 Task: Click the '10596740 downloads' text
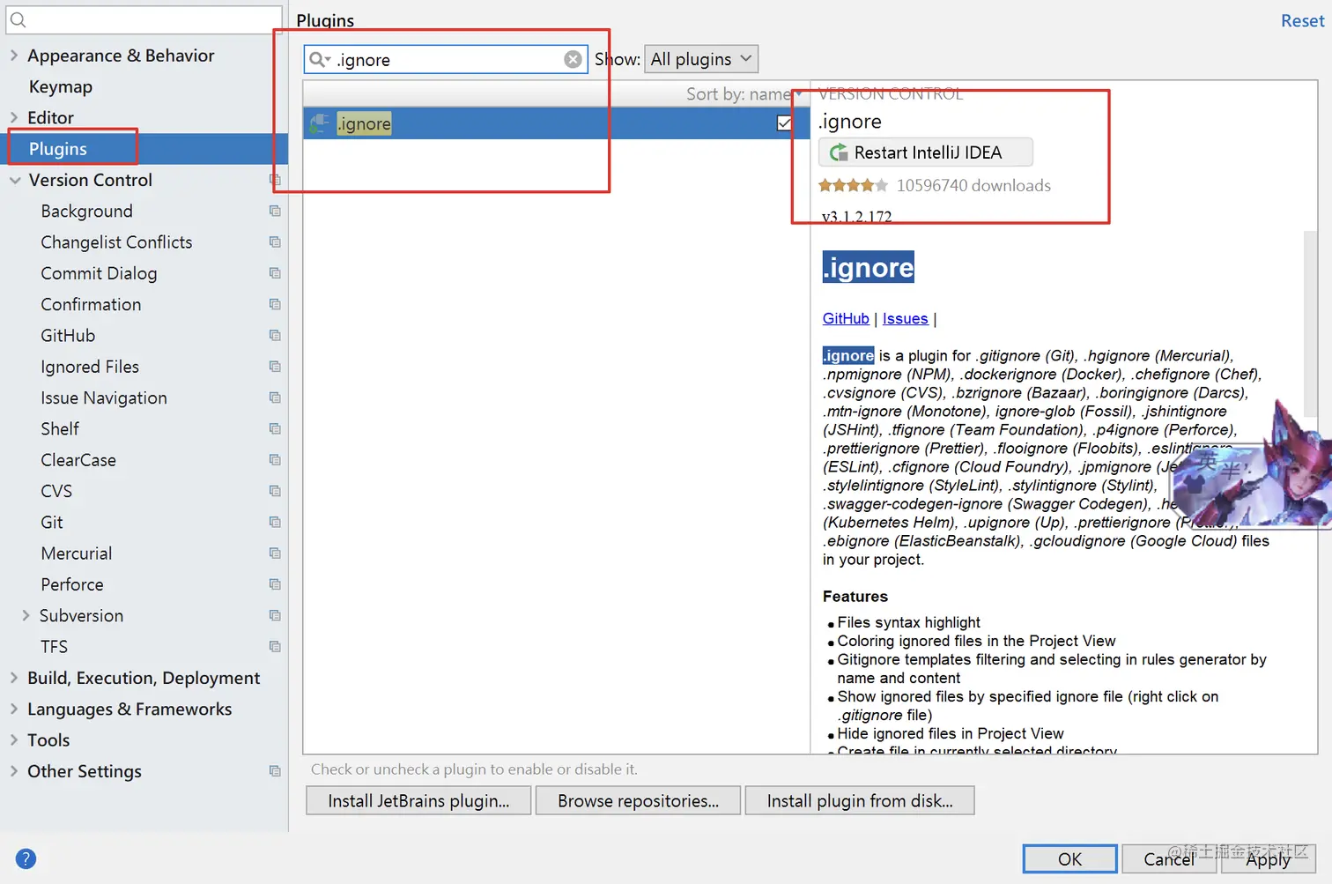(x=973, y=185)
